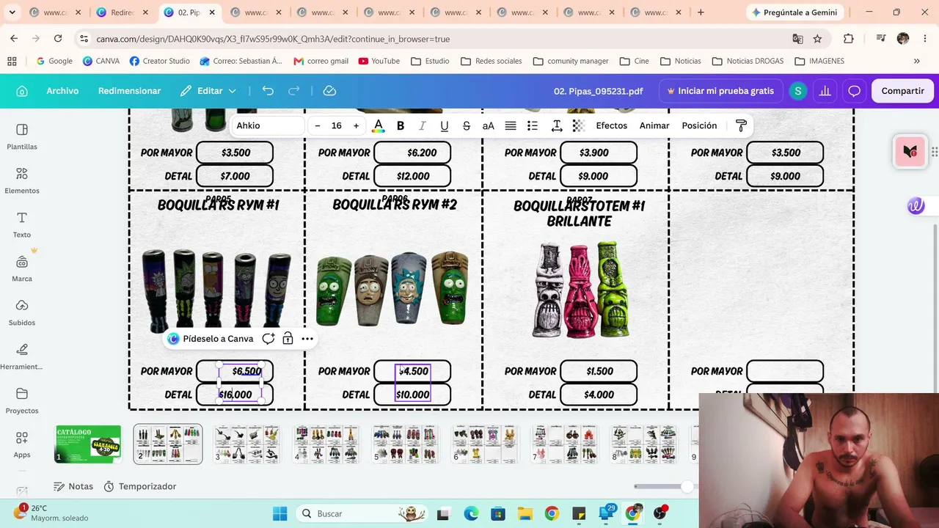Open Plantillas panel in sidebar

22,136
